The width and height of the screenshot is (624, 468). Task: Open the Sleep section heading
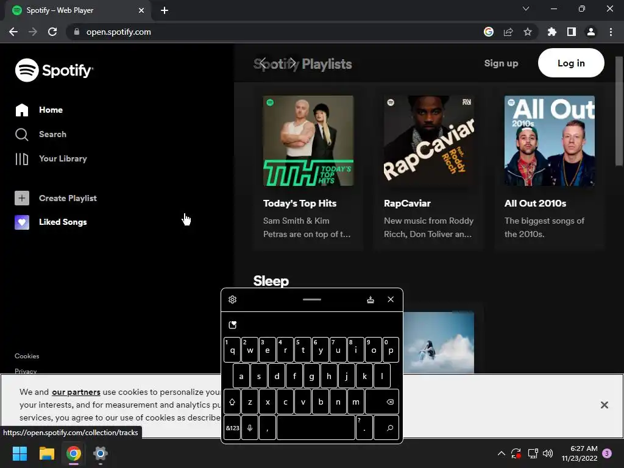(x=271, y=281)
